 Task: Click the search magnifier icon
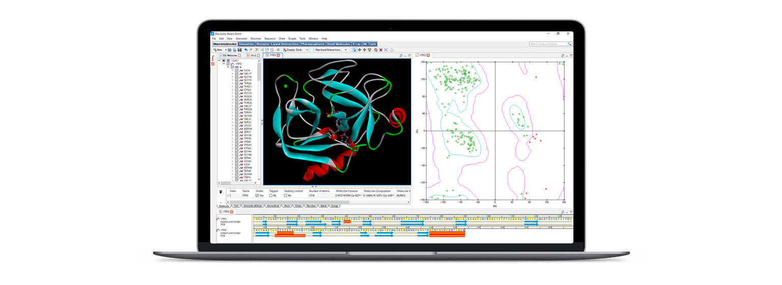[570, 44]
